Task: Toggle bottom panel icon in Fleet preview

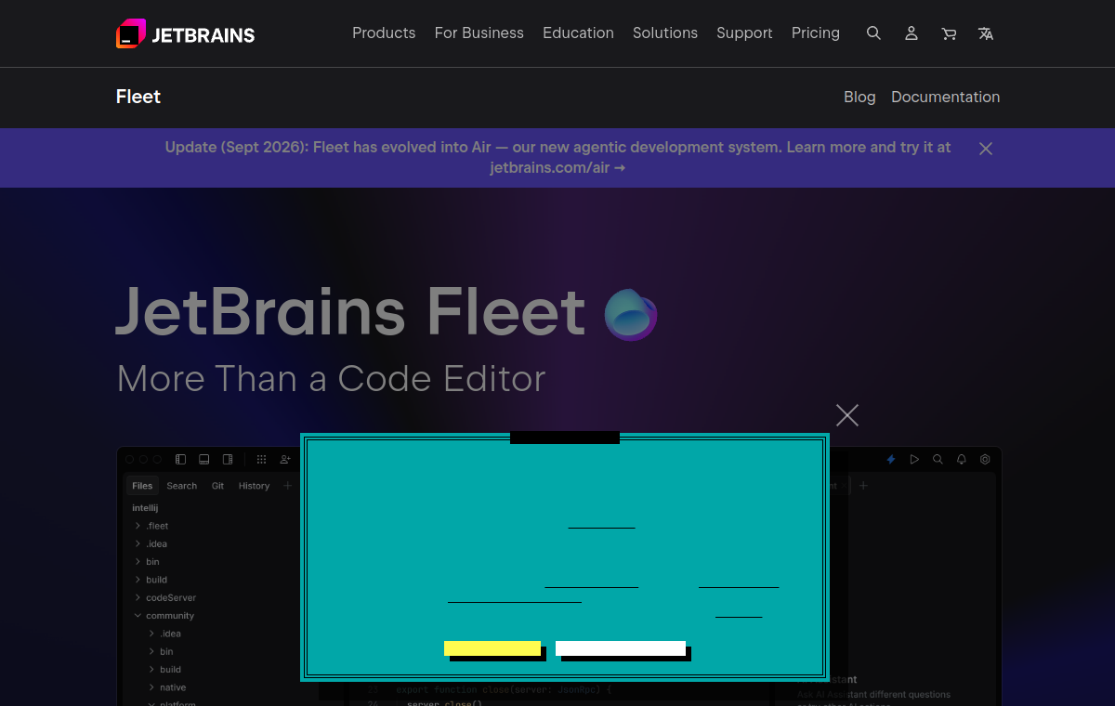Action: point(203,459)
